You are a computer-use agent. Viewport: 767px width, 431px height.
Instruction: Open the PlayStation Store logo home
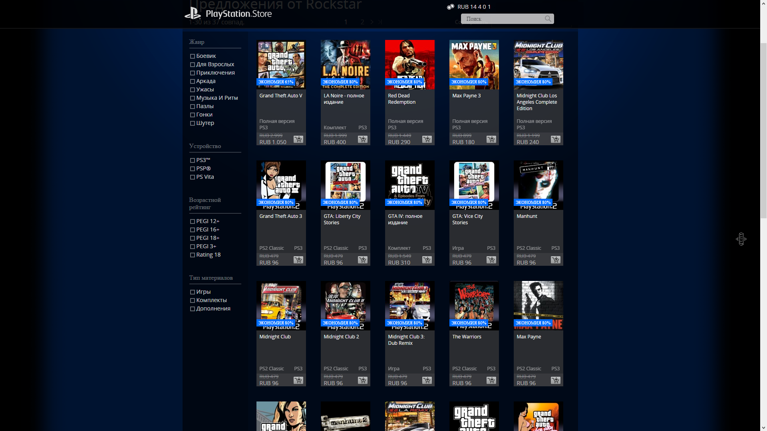[228, 14]
